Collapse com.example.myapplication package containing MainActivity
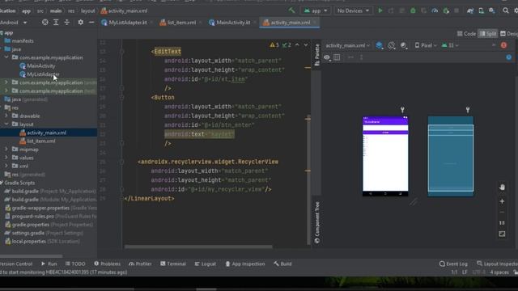Image resolution: width=518 pixels, height=291 pixels. click(6, 57)
